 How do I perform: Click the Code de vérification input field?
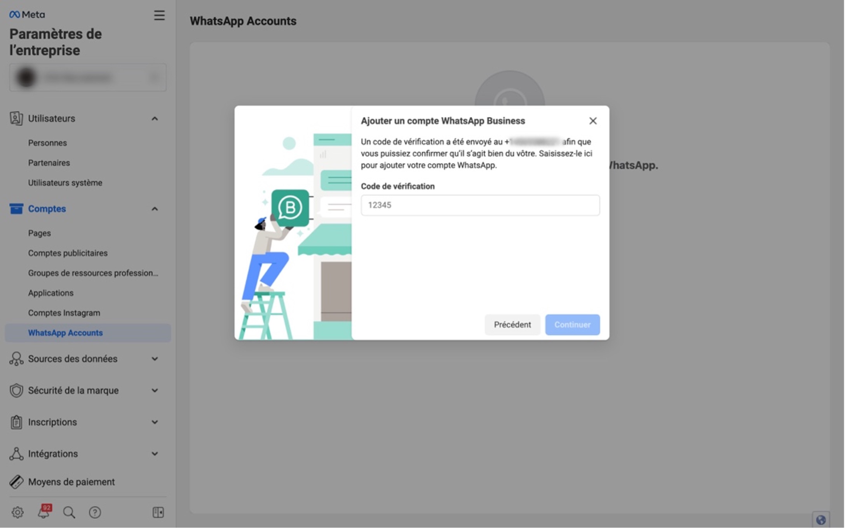pyautogui.click(x=480, y=205)
